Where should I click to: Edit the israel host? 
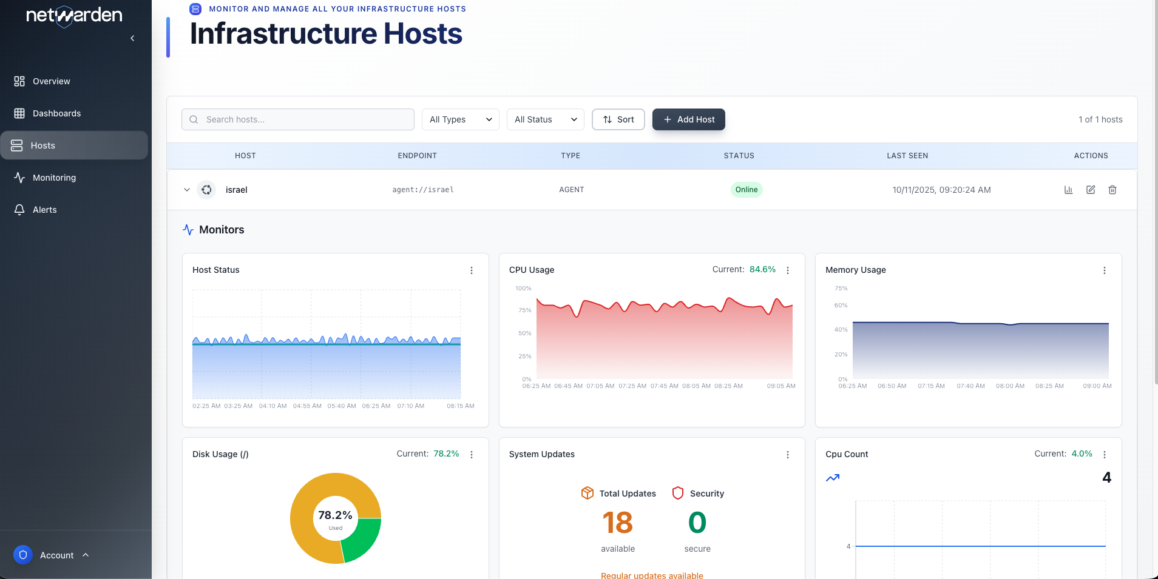(1091, 190)
